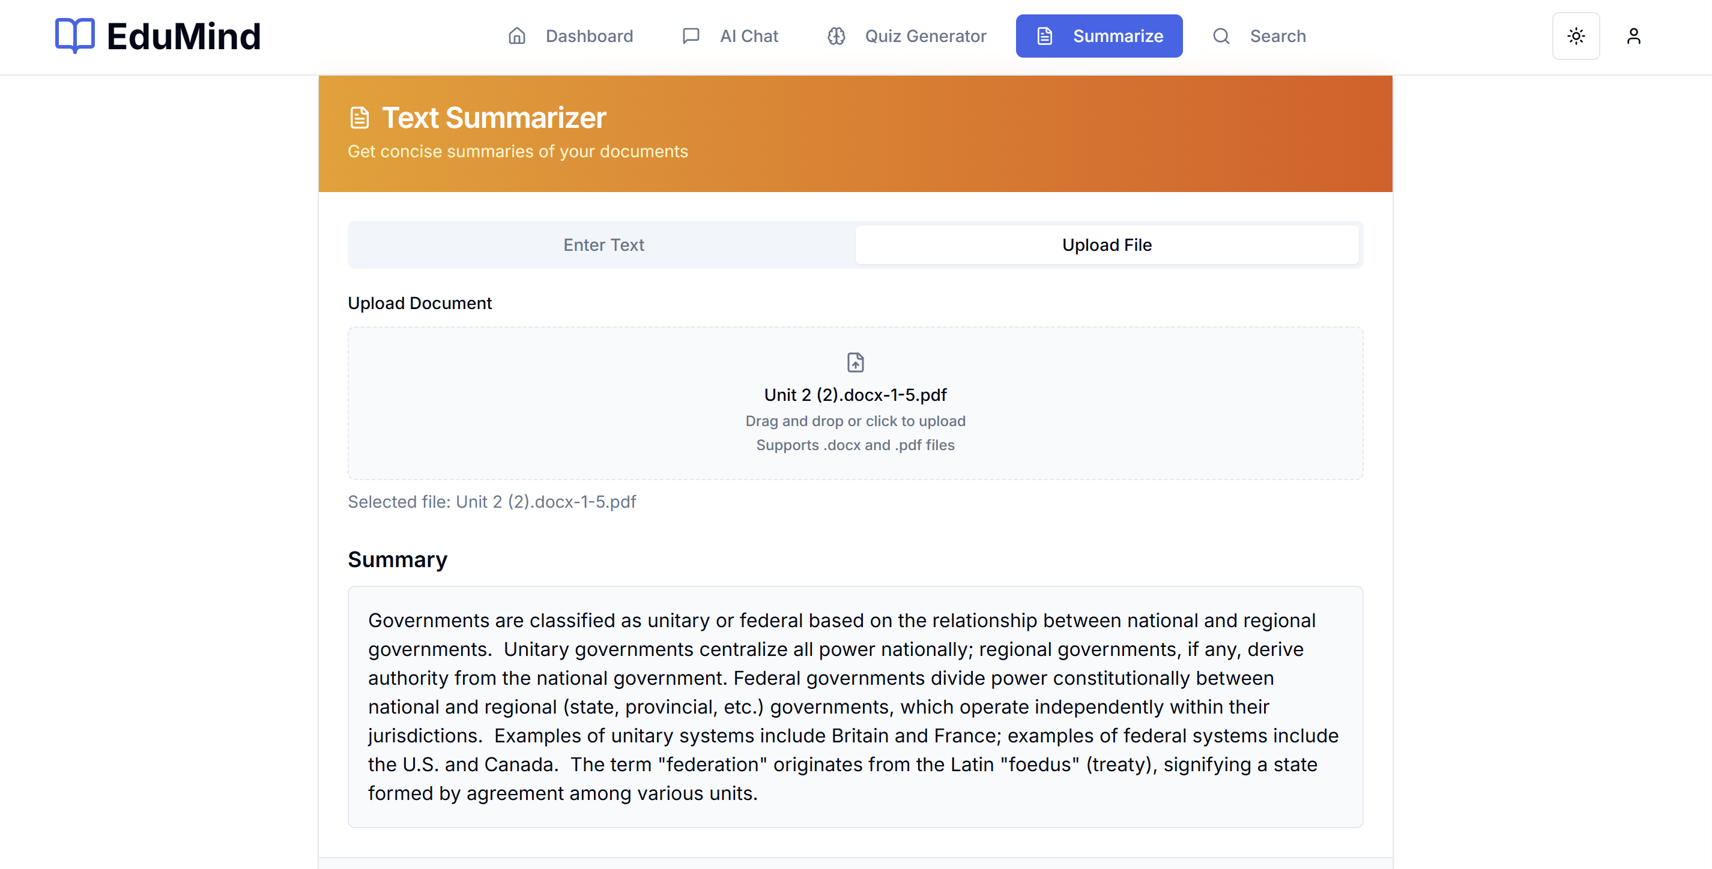Click the Summarize nav button
1712x869 pixels.
(x=1117, y=36)
